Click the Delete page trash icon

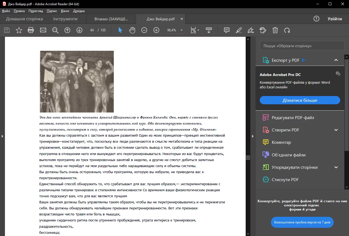pos(275,30)
